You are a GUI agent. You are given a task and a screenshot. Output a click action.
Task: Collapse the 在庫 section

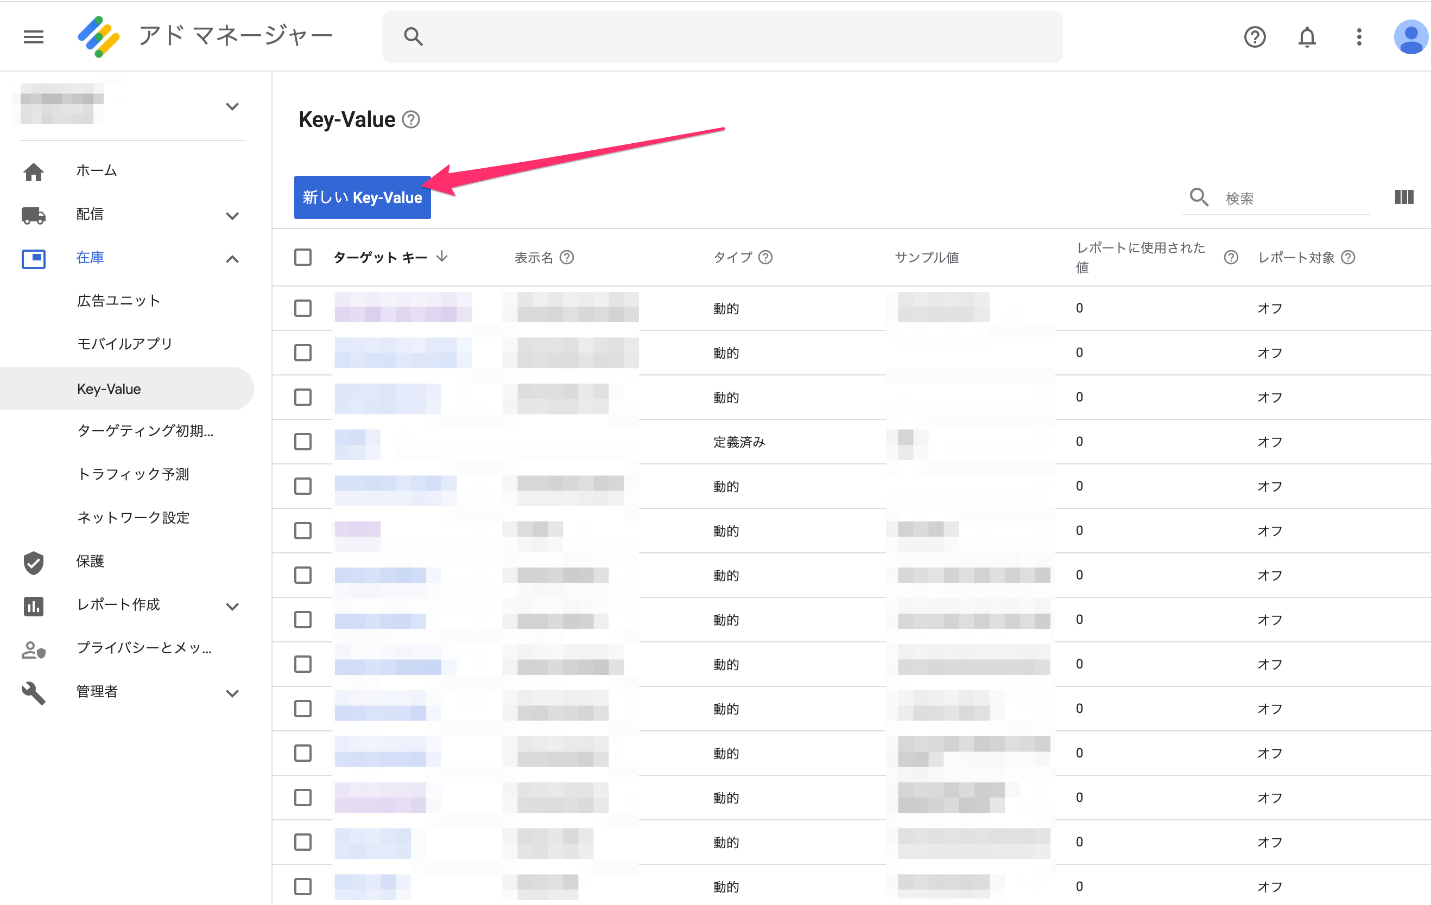[232, 258]
